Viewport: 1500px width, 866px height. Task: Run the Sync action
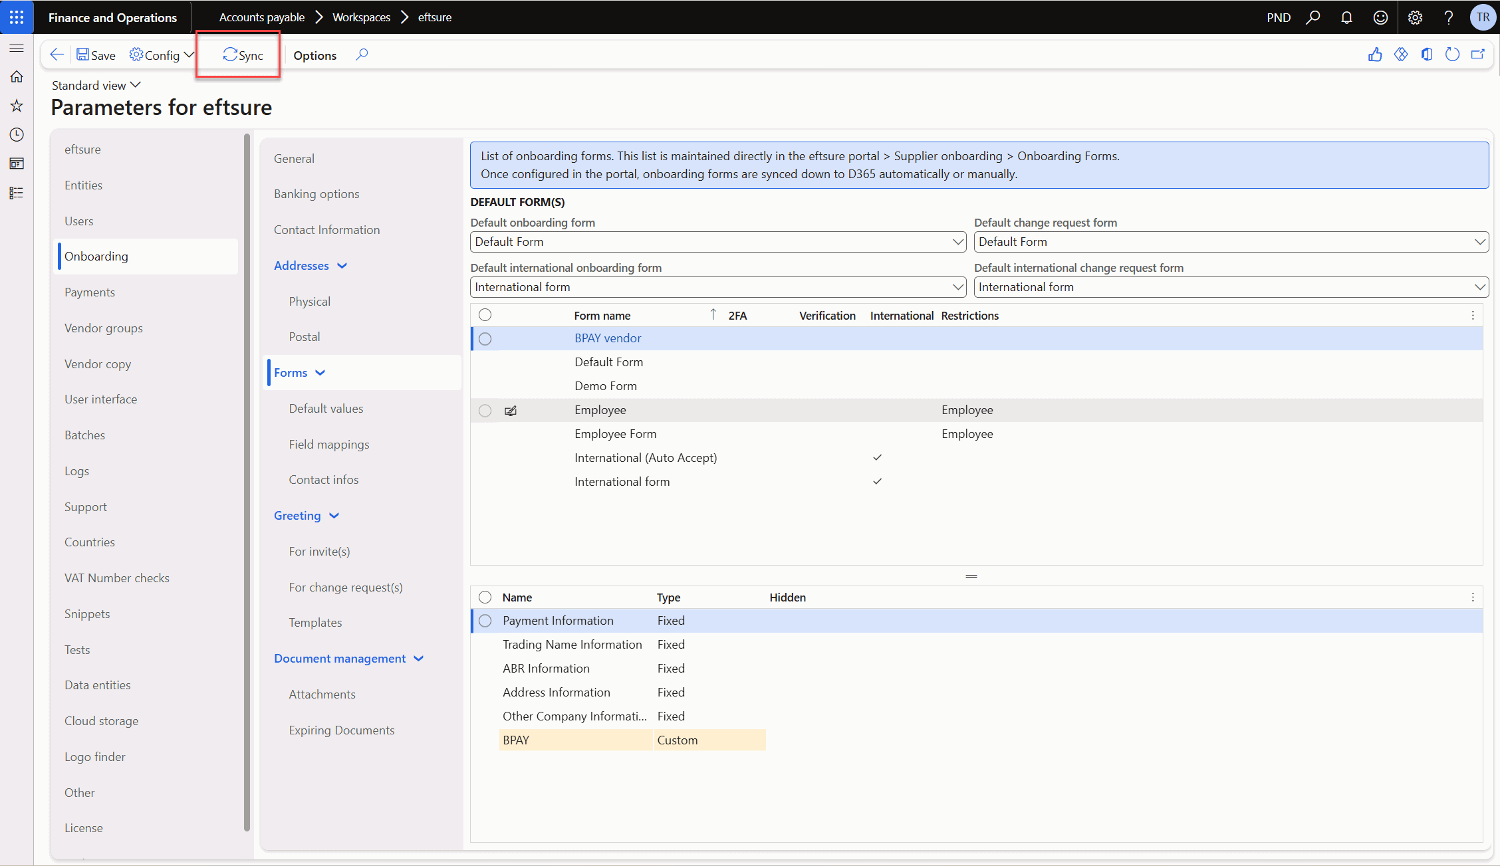pos(243,55)
